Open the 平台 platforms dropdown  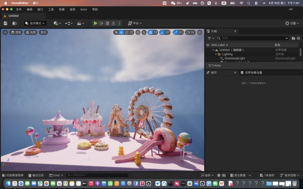135,23
